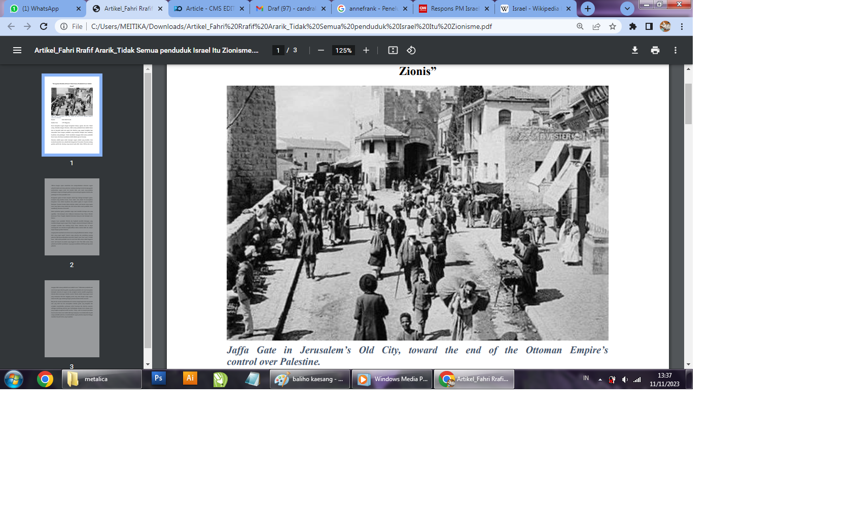Image resolution: width=851 pixels, height=523 pixels.
Task: Print the PDF document
Action: [655, 50]
